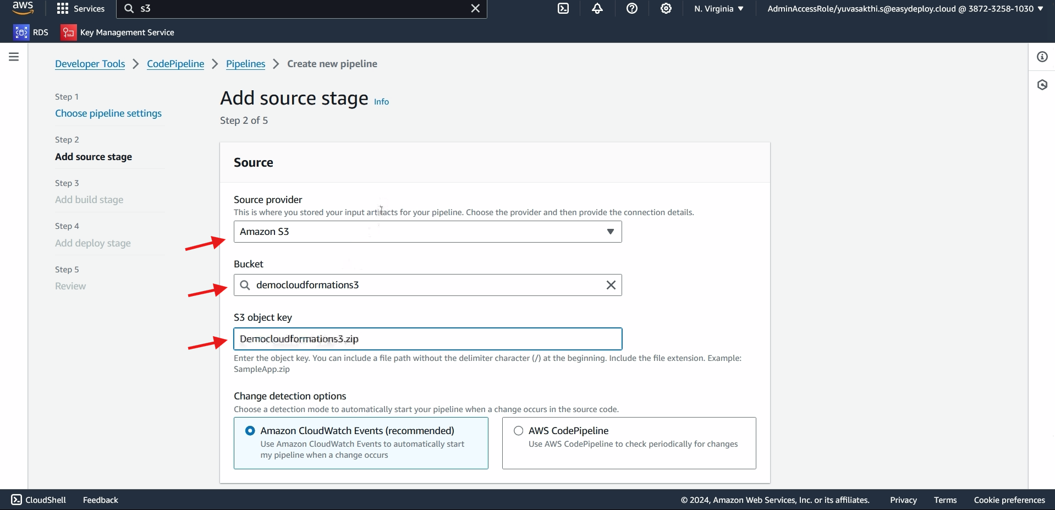Click the top search input showing s3
Image resolution: width=1055 pixels, height=510 pixels.
coord(303,9)
